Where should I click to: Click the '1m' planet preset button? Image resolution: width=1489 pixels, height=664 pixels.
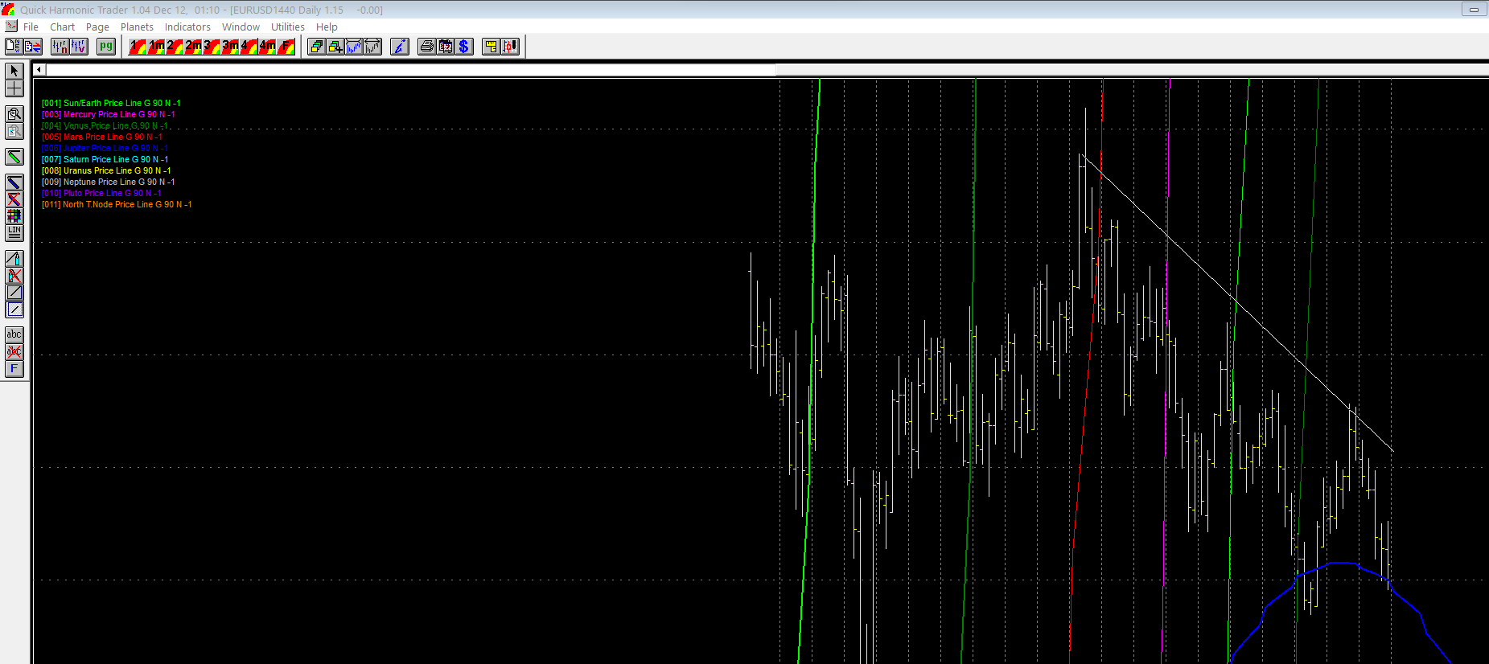157,47
